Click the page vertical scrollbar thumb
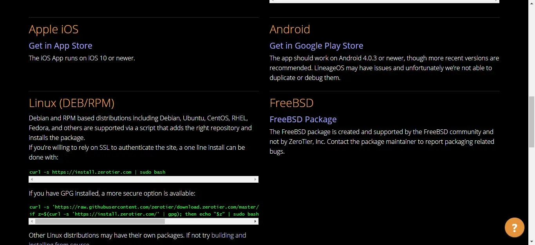The height and width of the screenshot is (245, 535). 531,122
